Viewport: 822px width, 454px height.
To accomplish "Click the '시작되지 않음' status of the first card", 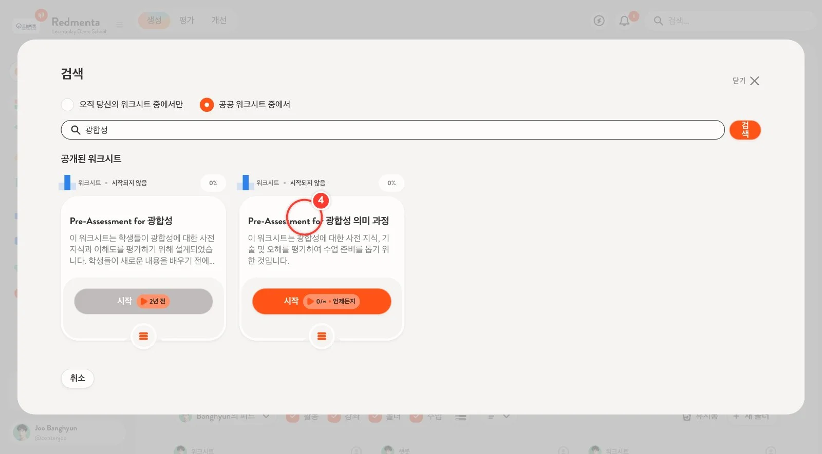I will click(x=129, y=183).
